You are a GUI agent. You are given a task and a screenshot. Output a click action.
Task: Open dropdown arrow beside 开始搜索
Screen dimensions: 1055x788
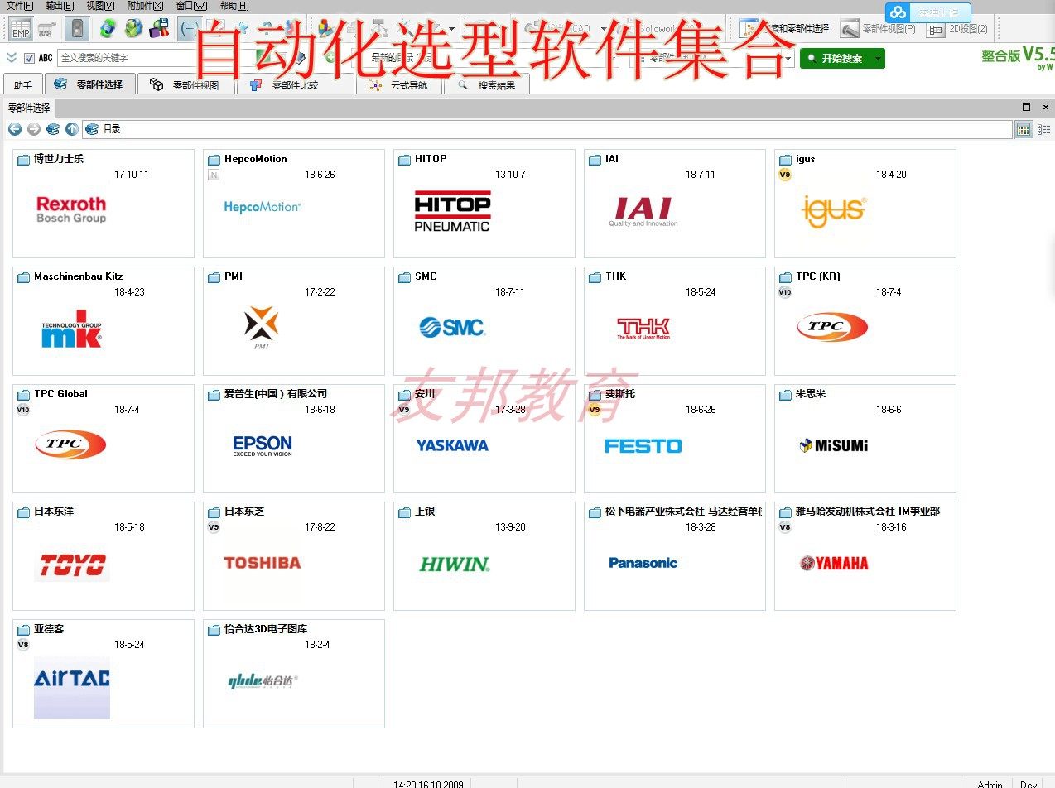point(879,59)
